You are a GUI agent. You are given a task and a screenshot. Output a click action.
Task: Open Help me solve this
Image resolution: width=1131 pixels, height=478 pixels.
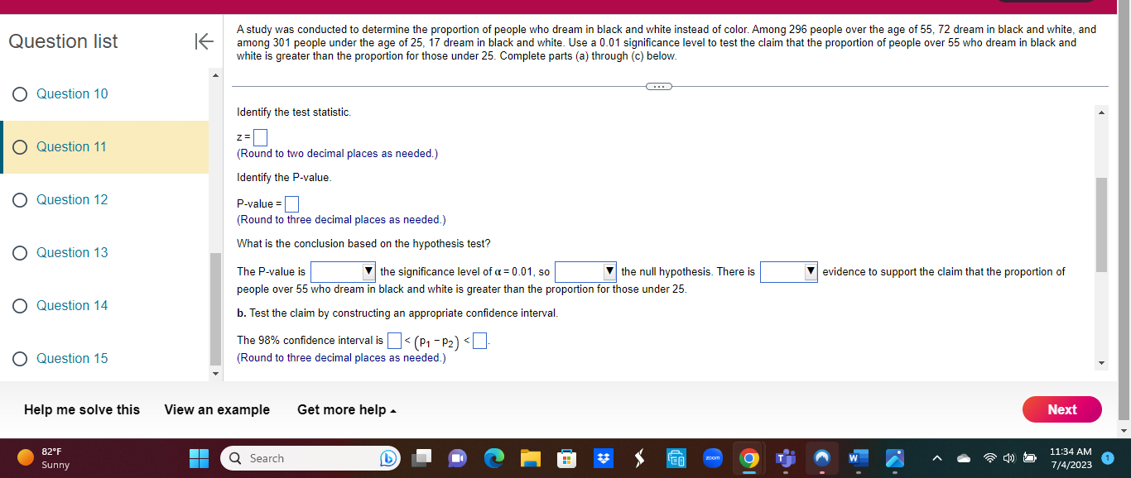[79, 409]
